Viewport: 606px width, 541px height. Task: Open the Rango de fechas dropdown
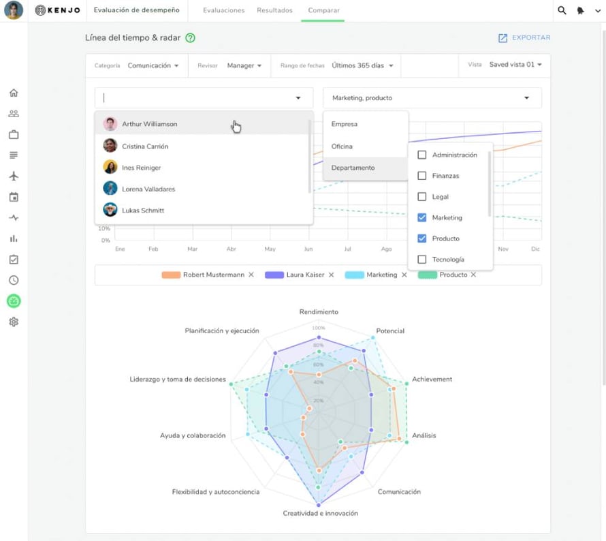[362, 66]
